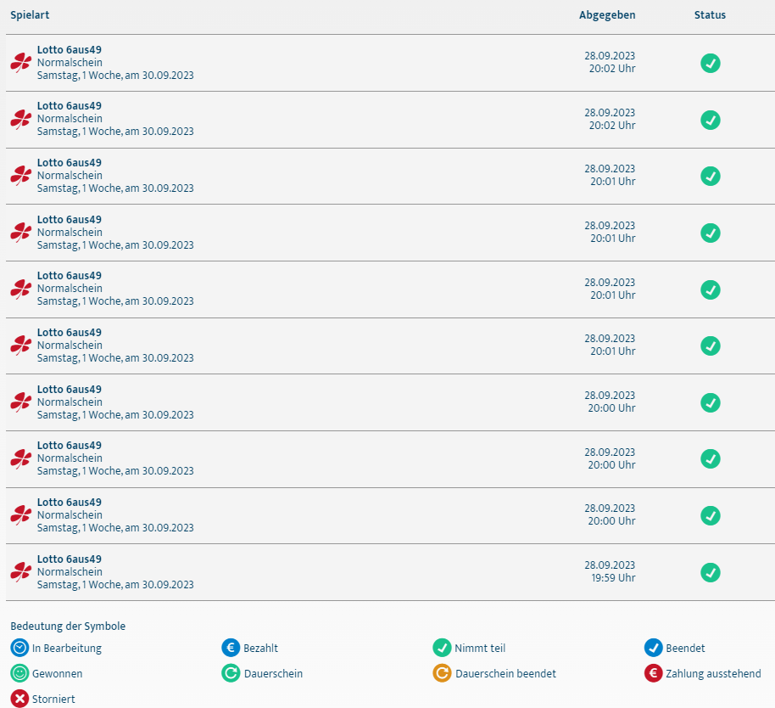Open the Lotto 6aus49 ticket submitted at 19:59 Uhr
The height and width of the screenshot is (708, 775).
390,572
